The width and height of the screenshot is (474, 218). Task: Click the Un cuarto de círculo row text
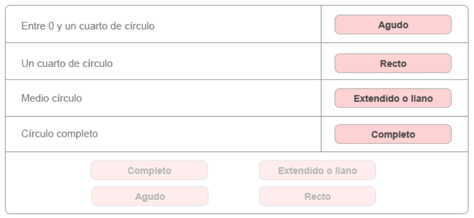point(67,64)
